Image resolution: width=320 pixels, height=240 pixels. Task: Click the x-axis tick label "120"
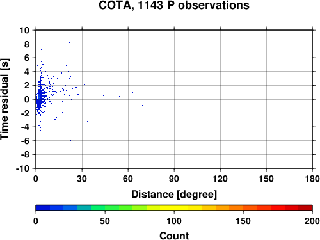pyautogui.click(x=220, y=179)
